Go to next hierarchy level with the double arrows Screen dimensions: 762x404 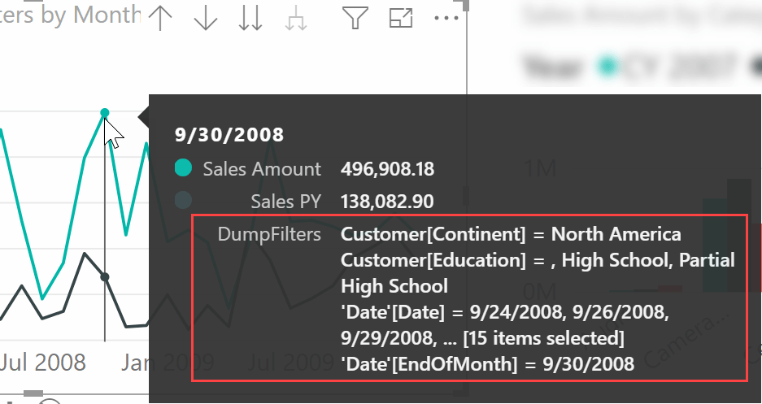coord(250,18)
